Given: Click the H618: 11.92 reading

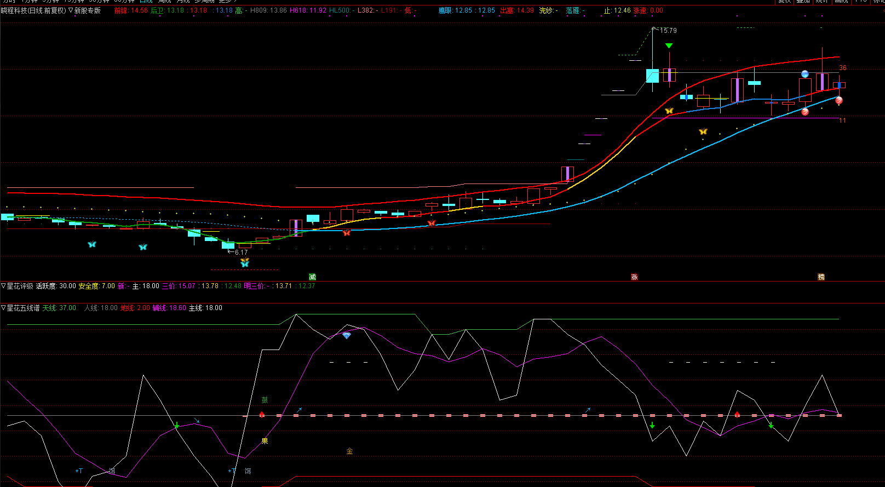Looking at the screenshot, I should click(308, 10).
